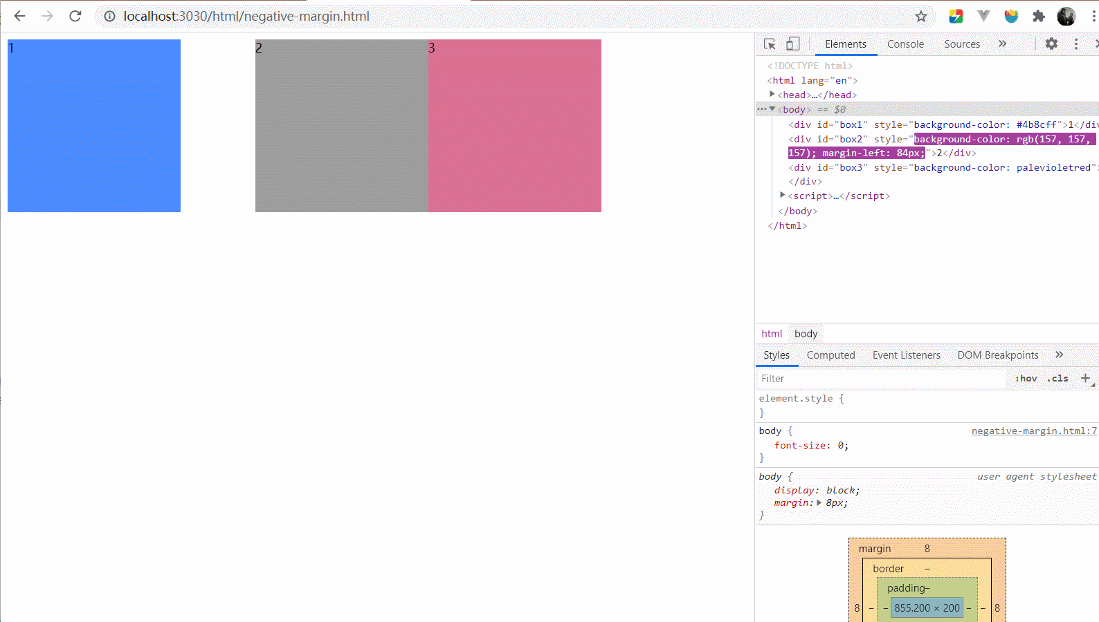Open negative-margin.html:7 source link
The width and height of the screenshot is (1099, 622).
pyautogui.click(x=1033, y=431)
